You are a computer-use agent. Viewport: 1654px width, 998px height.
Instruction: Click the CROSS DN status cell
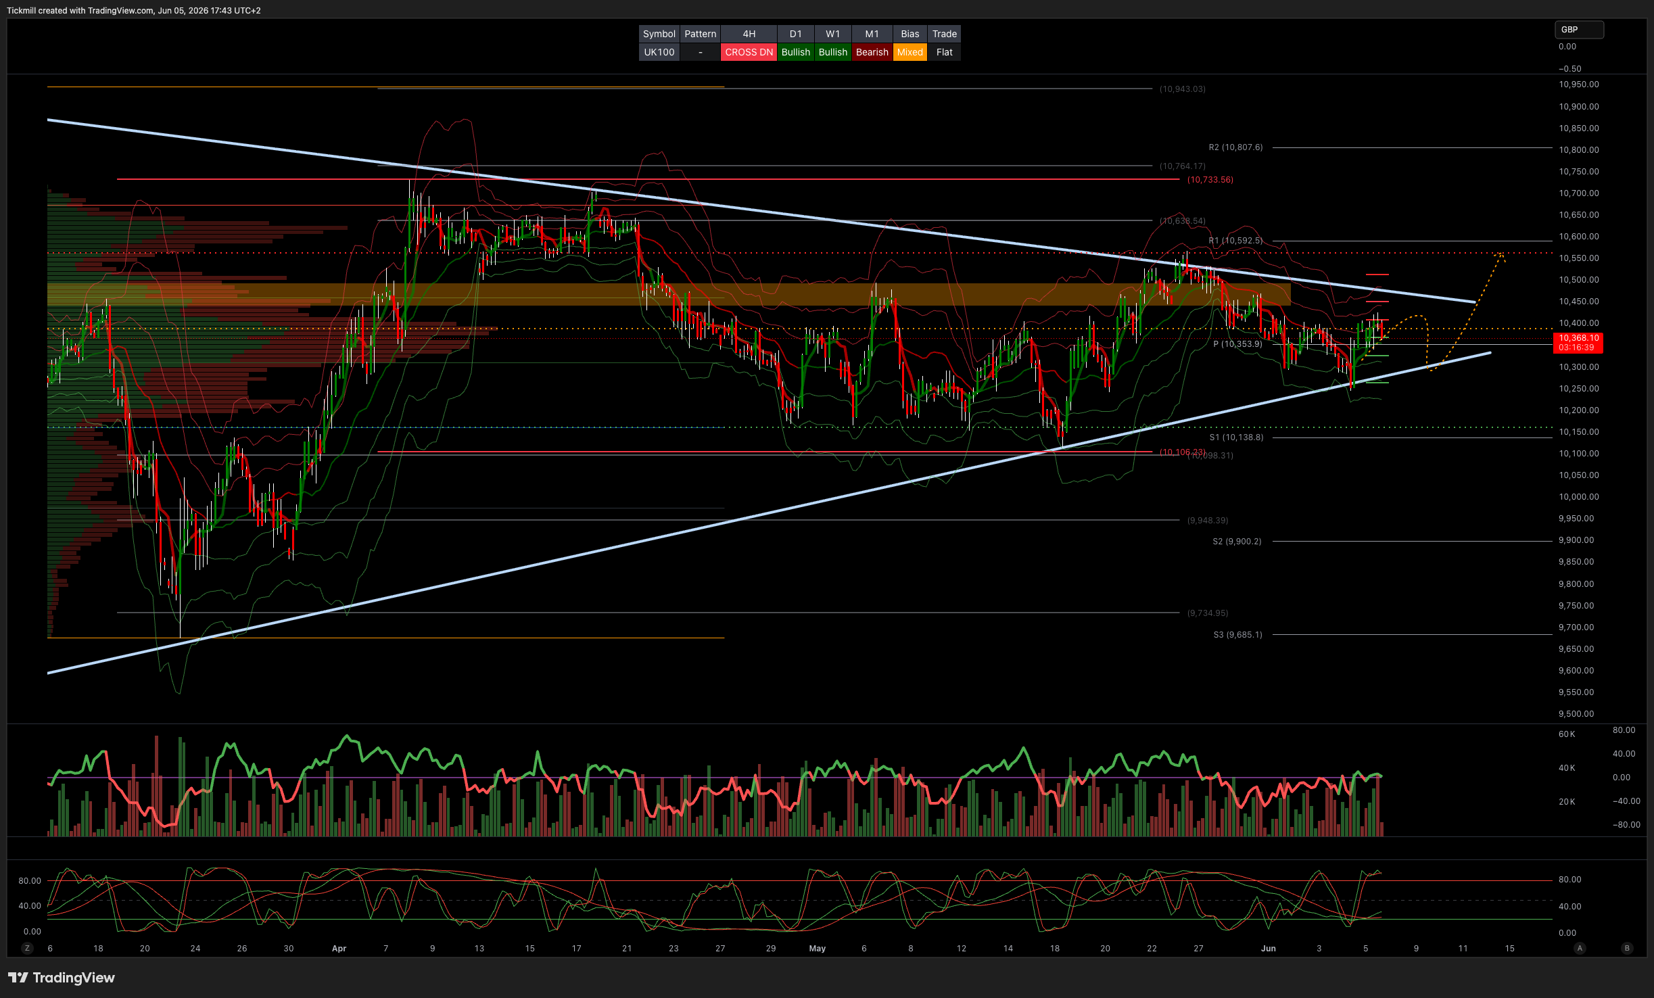click(749, 52)
